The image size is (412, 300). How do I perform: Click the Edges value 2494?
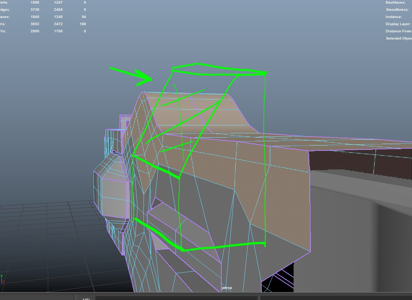pyautogui.click(x=58, y=9)
